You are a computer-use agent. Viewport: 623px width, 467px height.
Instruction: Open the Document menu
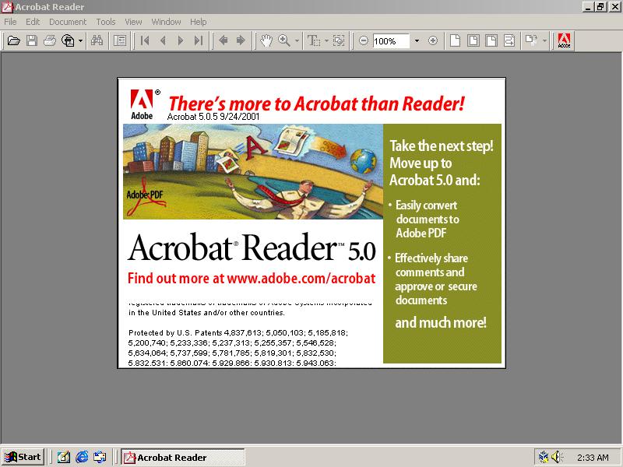(x=68, y=22)
